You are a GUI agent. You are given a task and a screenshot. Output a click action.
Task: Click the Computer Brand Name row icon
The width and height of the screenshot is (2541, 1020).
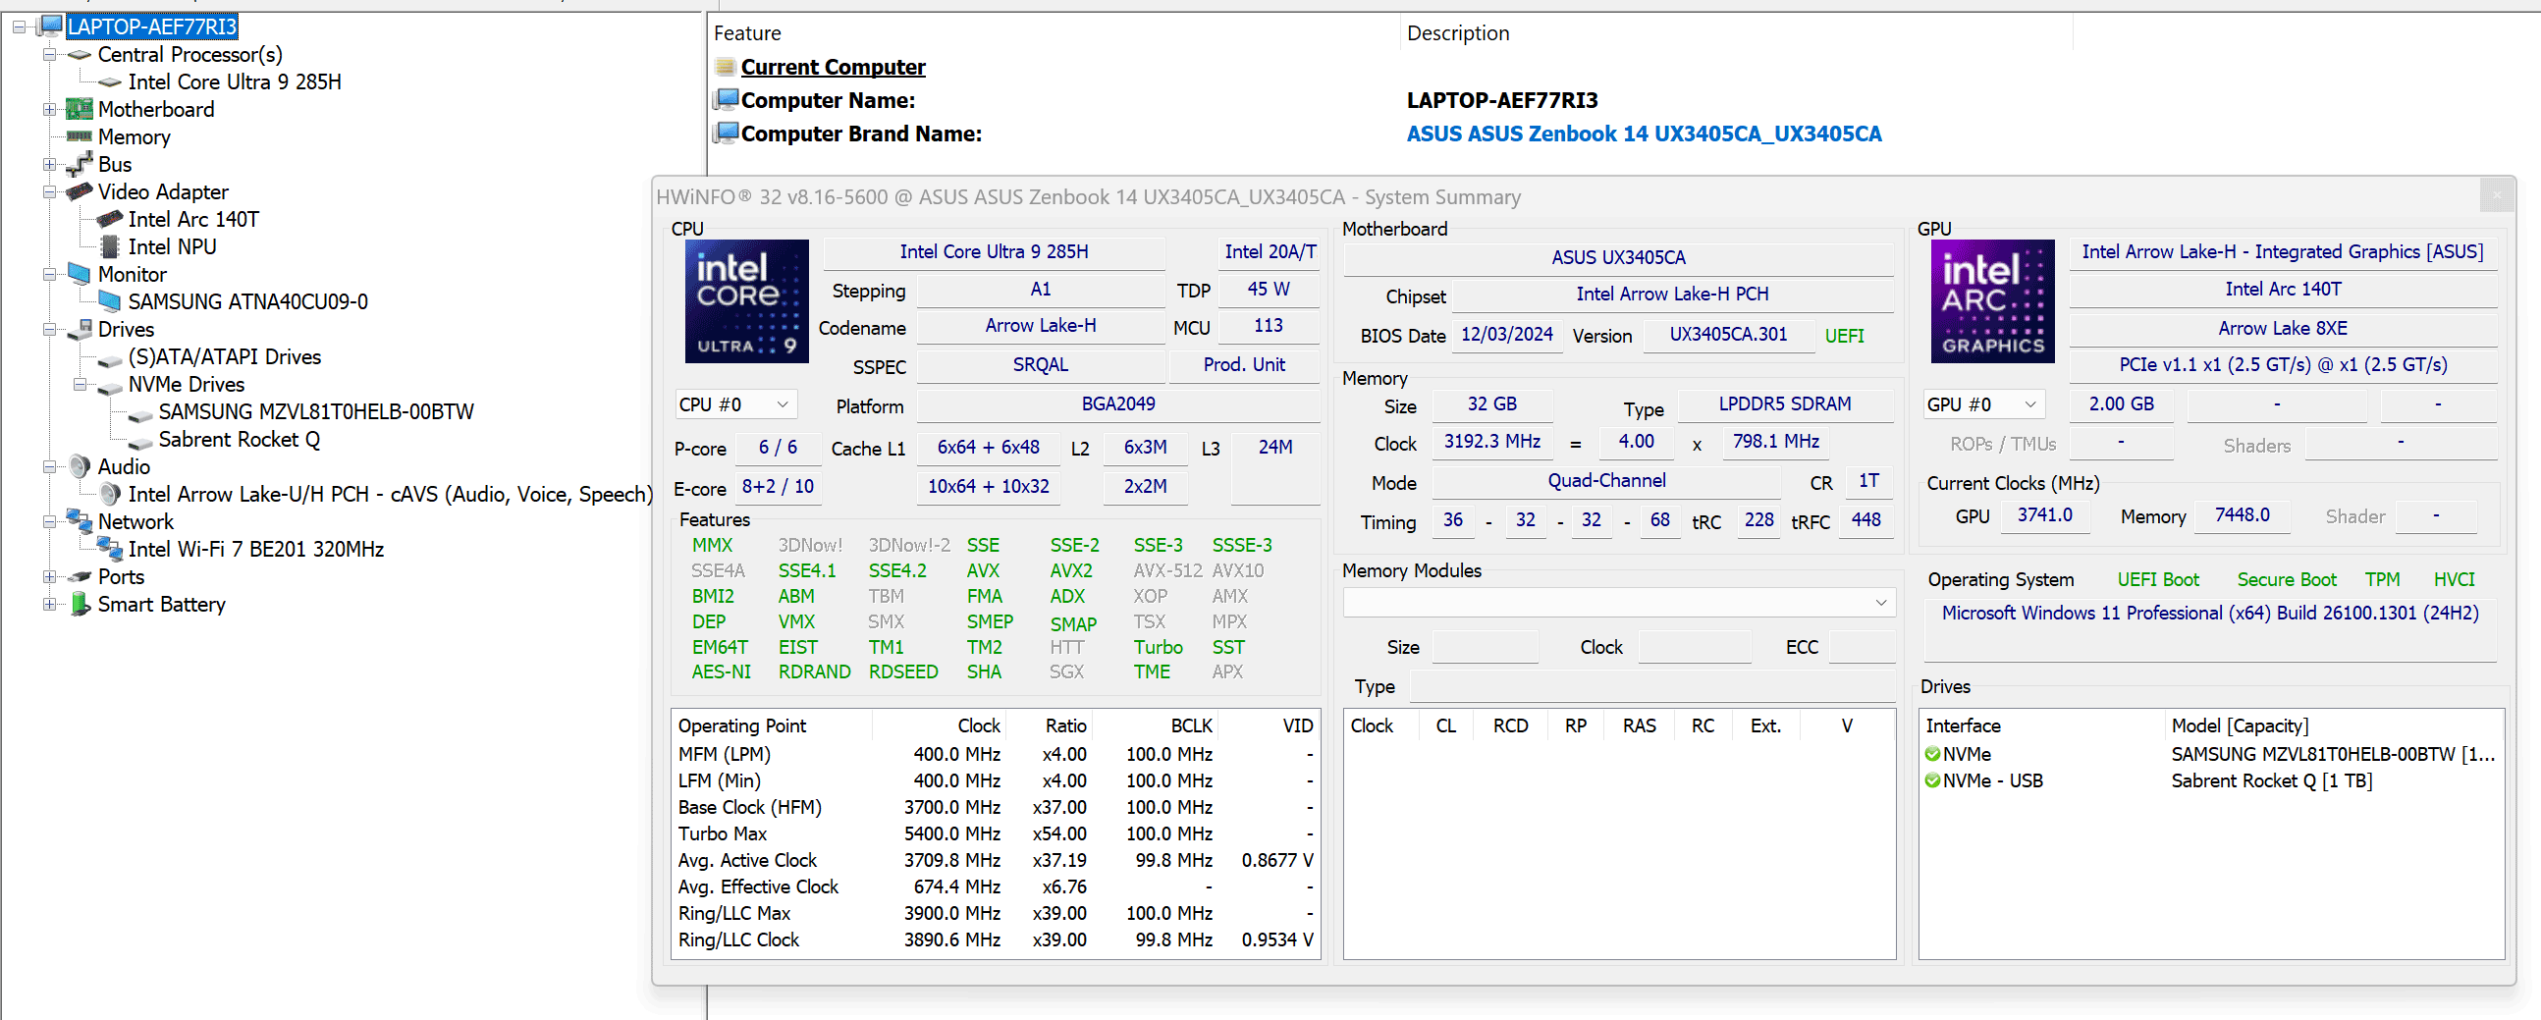(728, 133)
